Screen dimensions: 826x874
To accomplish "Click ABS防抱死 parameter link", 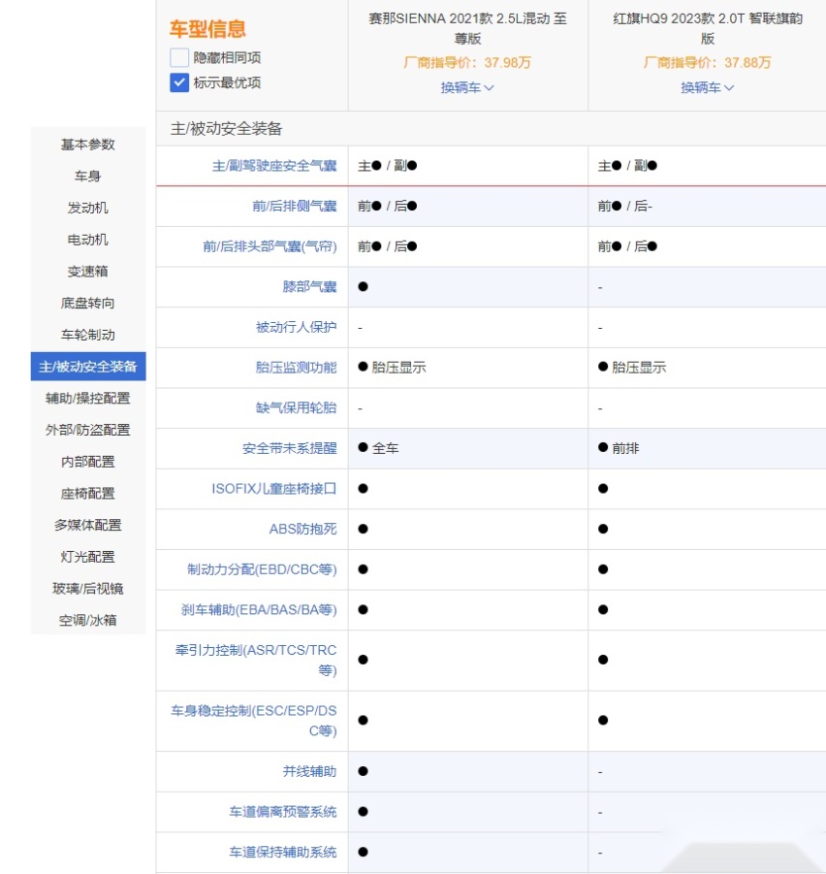I will coord(303,529).
